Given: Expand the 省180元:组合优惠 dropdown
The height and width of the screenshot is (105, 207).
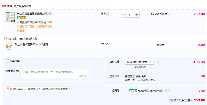Looking at the screenshot, I should (139, 62).
